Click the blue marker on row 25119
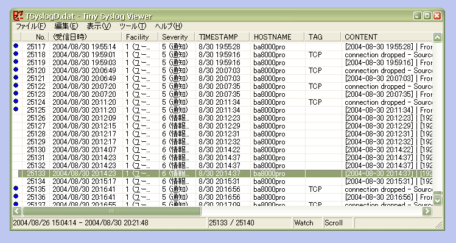456x243 pixels. tap(16, 62)
